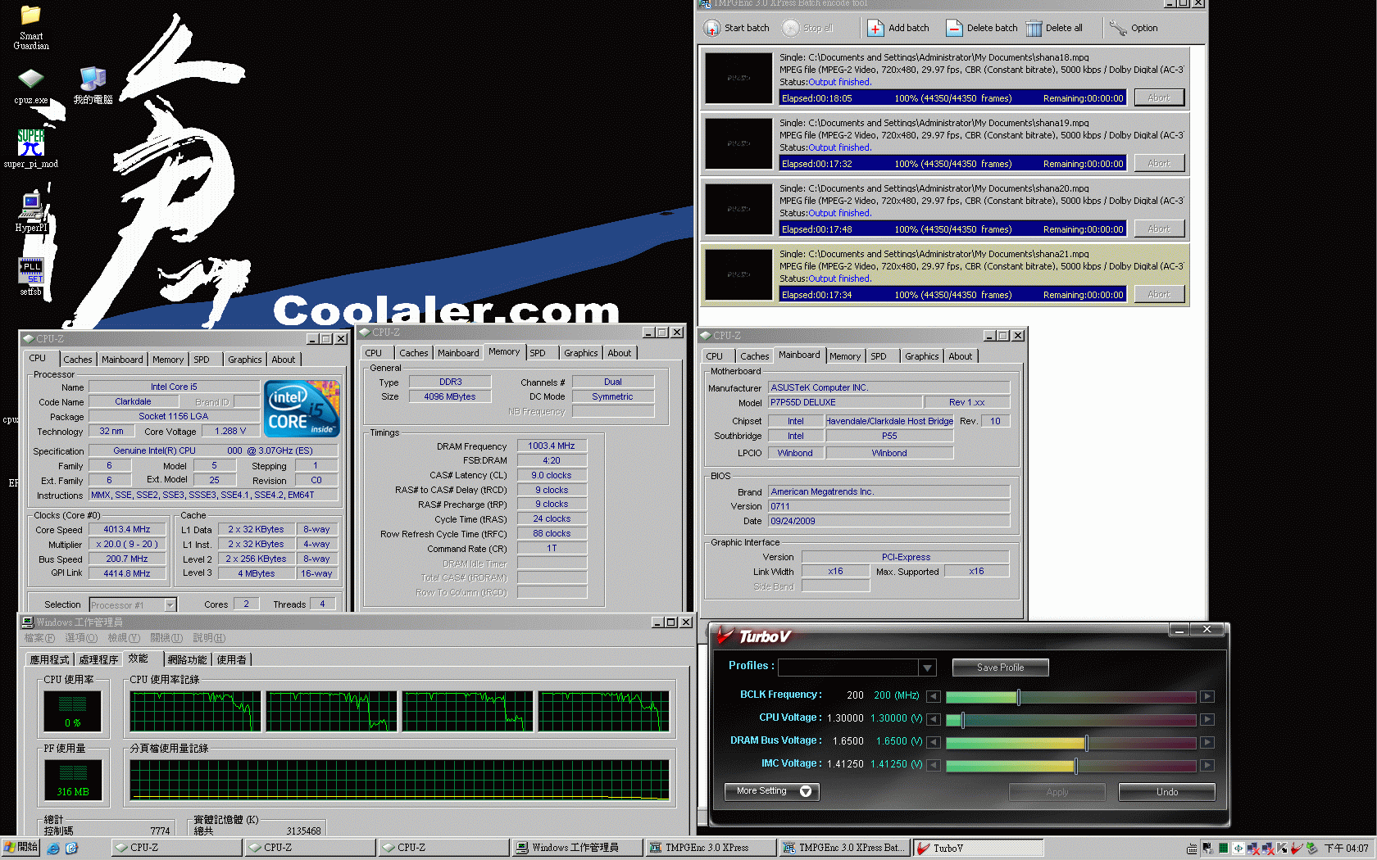Select the 處理程序 tab in Task Manager
The image size is (1377, 860).
(x=98, y=659)
